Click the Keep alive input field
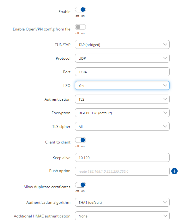Image resolution: width=183 pixels, height=220 pixels. (x=122, y=157)
